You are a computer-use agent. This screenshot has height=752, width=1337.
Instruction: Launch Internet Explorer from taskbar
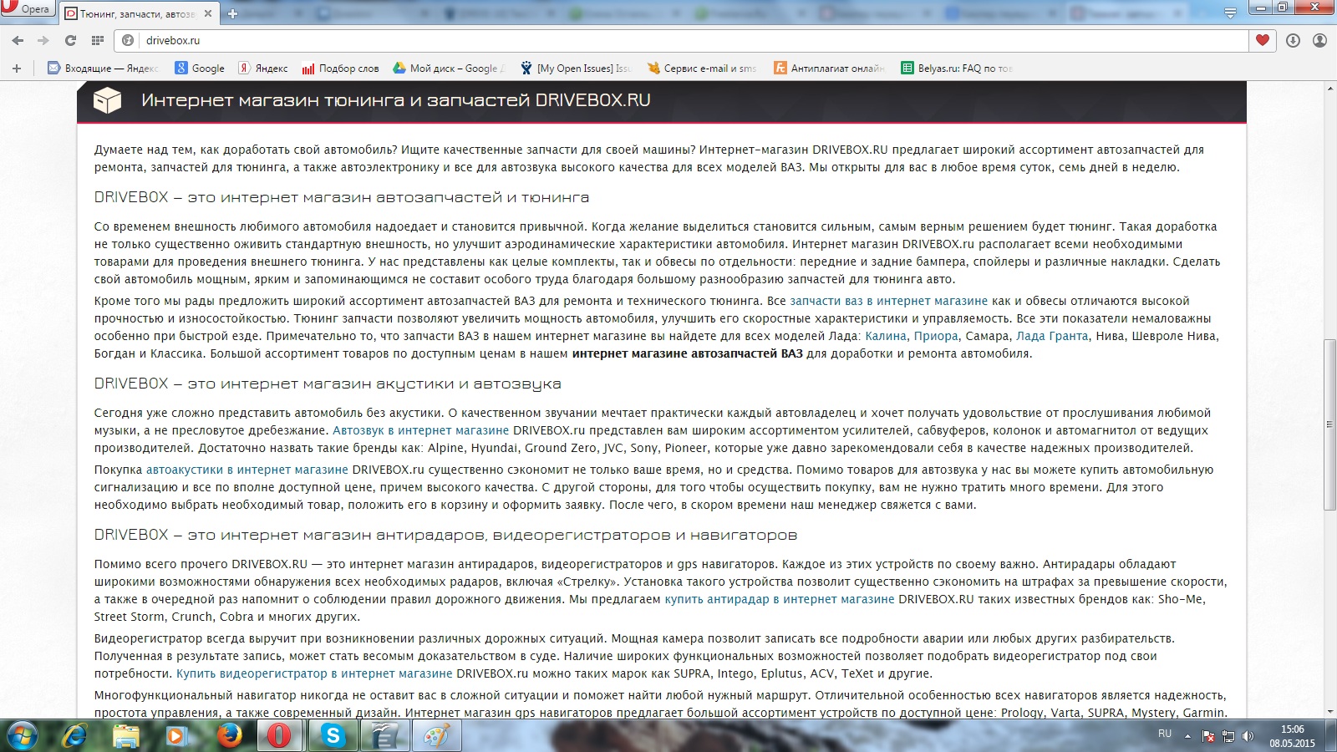(74, 735)
